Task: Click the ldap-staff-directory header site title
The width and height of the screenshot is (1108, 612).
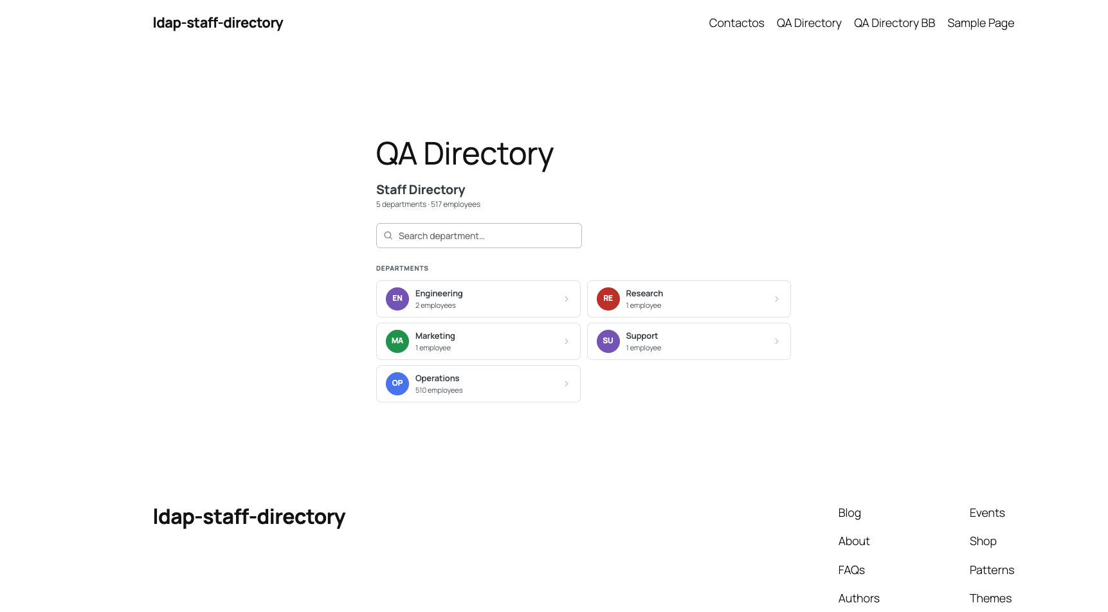Action: [218, 23]
